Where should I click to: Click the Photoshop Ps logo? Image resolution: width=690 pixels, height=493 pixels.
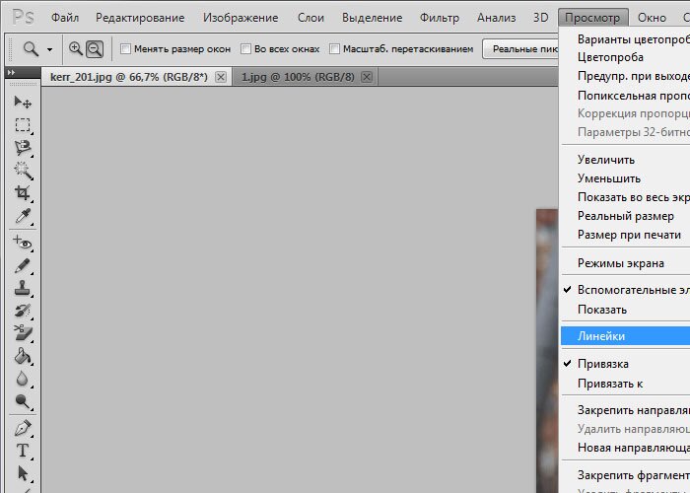(23, 18)
